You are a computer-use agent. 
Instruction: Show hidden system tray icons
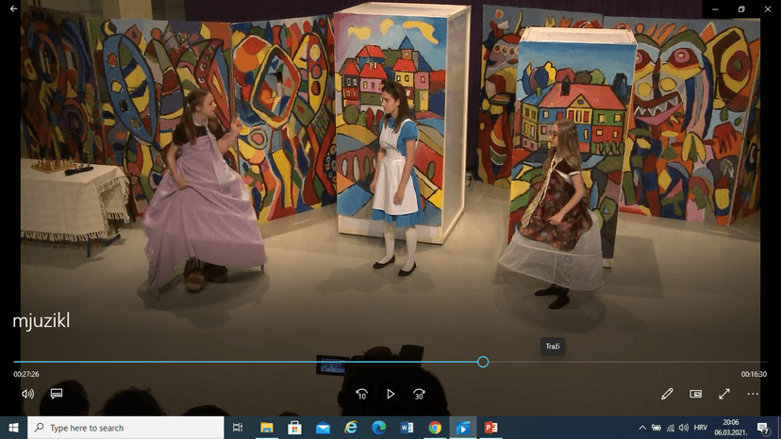click(x=642, y=428)
